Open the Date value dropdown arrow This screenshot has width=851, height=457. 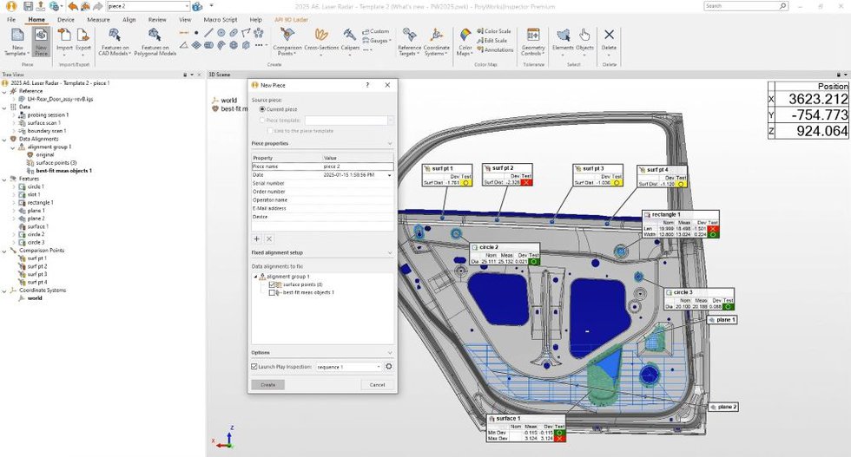(x=389, y=175)
